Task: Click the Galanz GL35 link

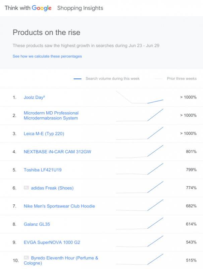Action: [37, 224]
